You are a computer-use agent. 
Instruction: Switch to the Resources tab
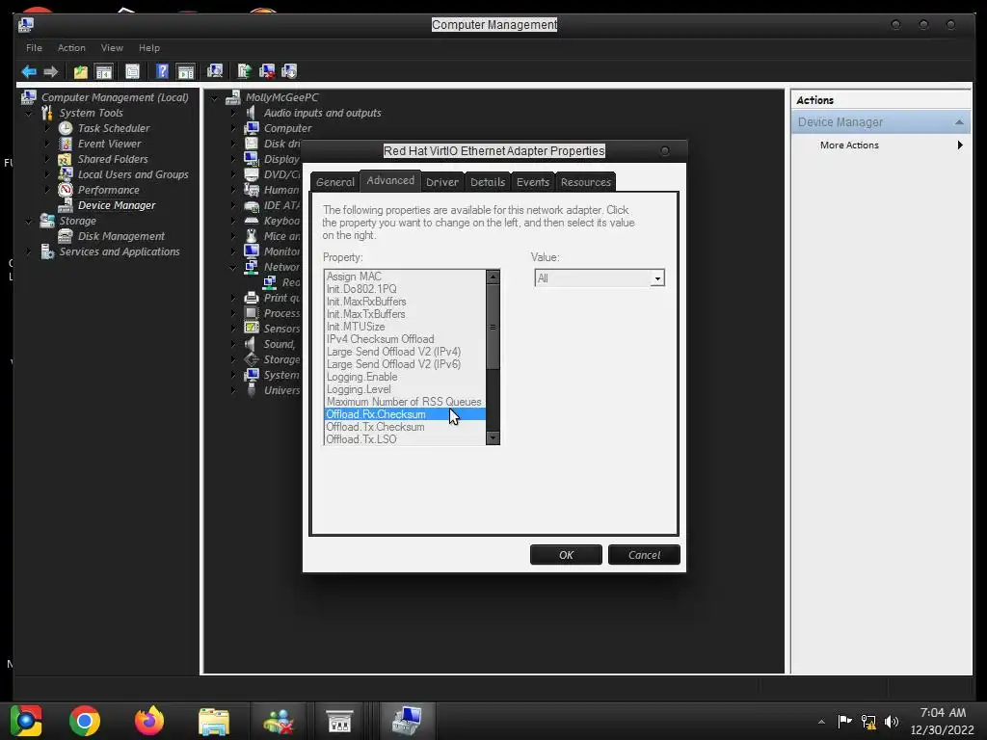[585, 182]
